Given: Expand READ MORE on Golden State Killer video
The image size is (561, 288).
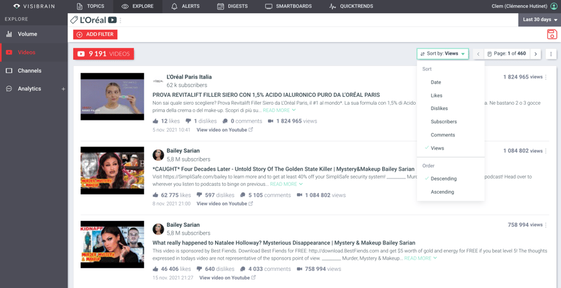Looking at the screenshot, I should pyautogui.click(x=286, y=184).
